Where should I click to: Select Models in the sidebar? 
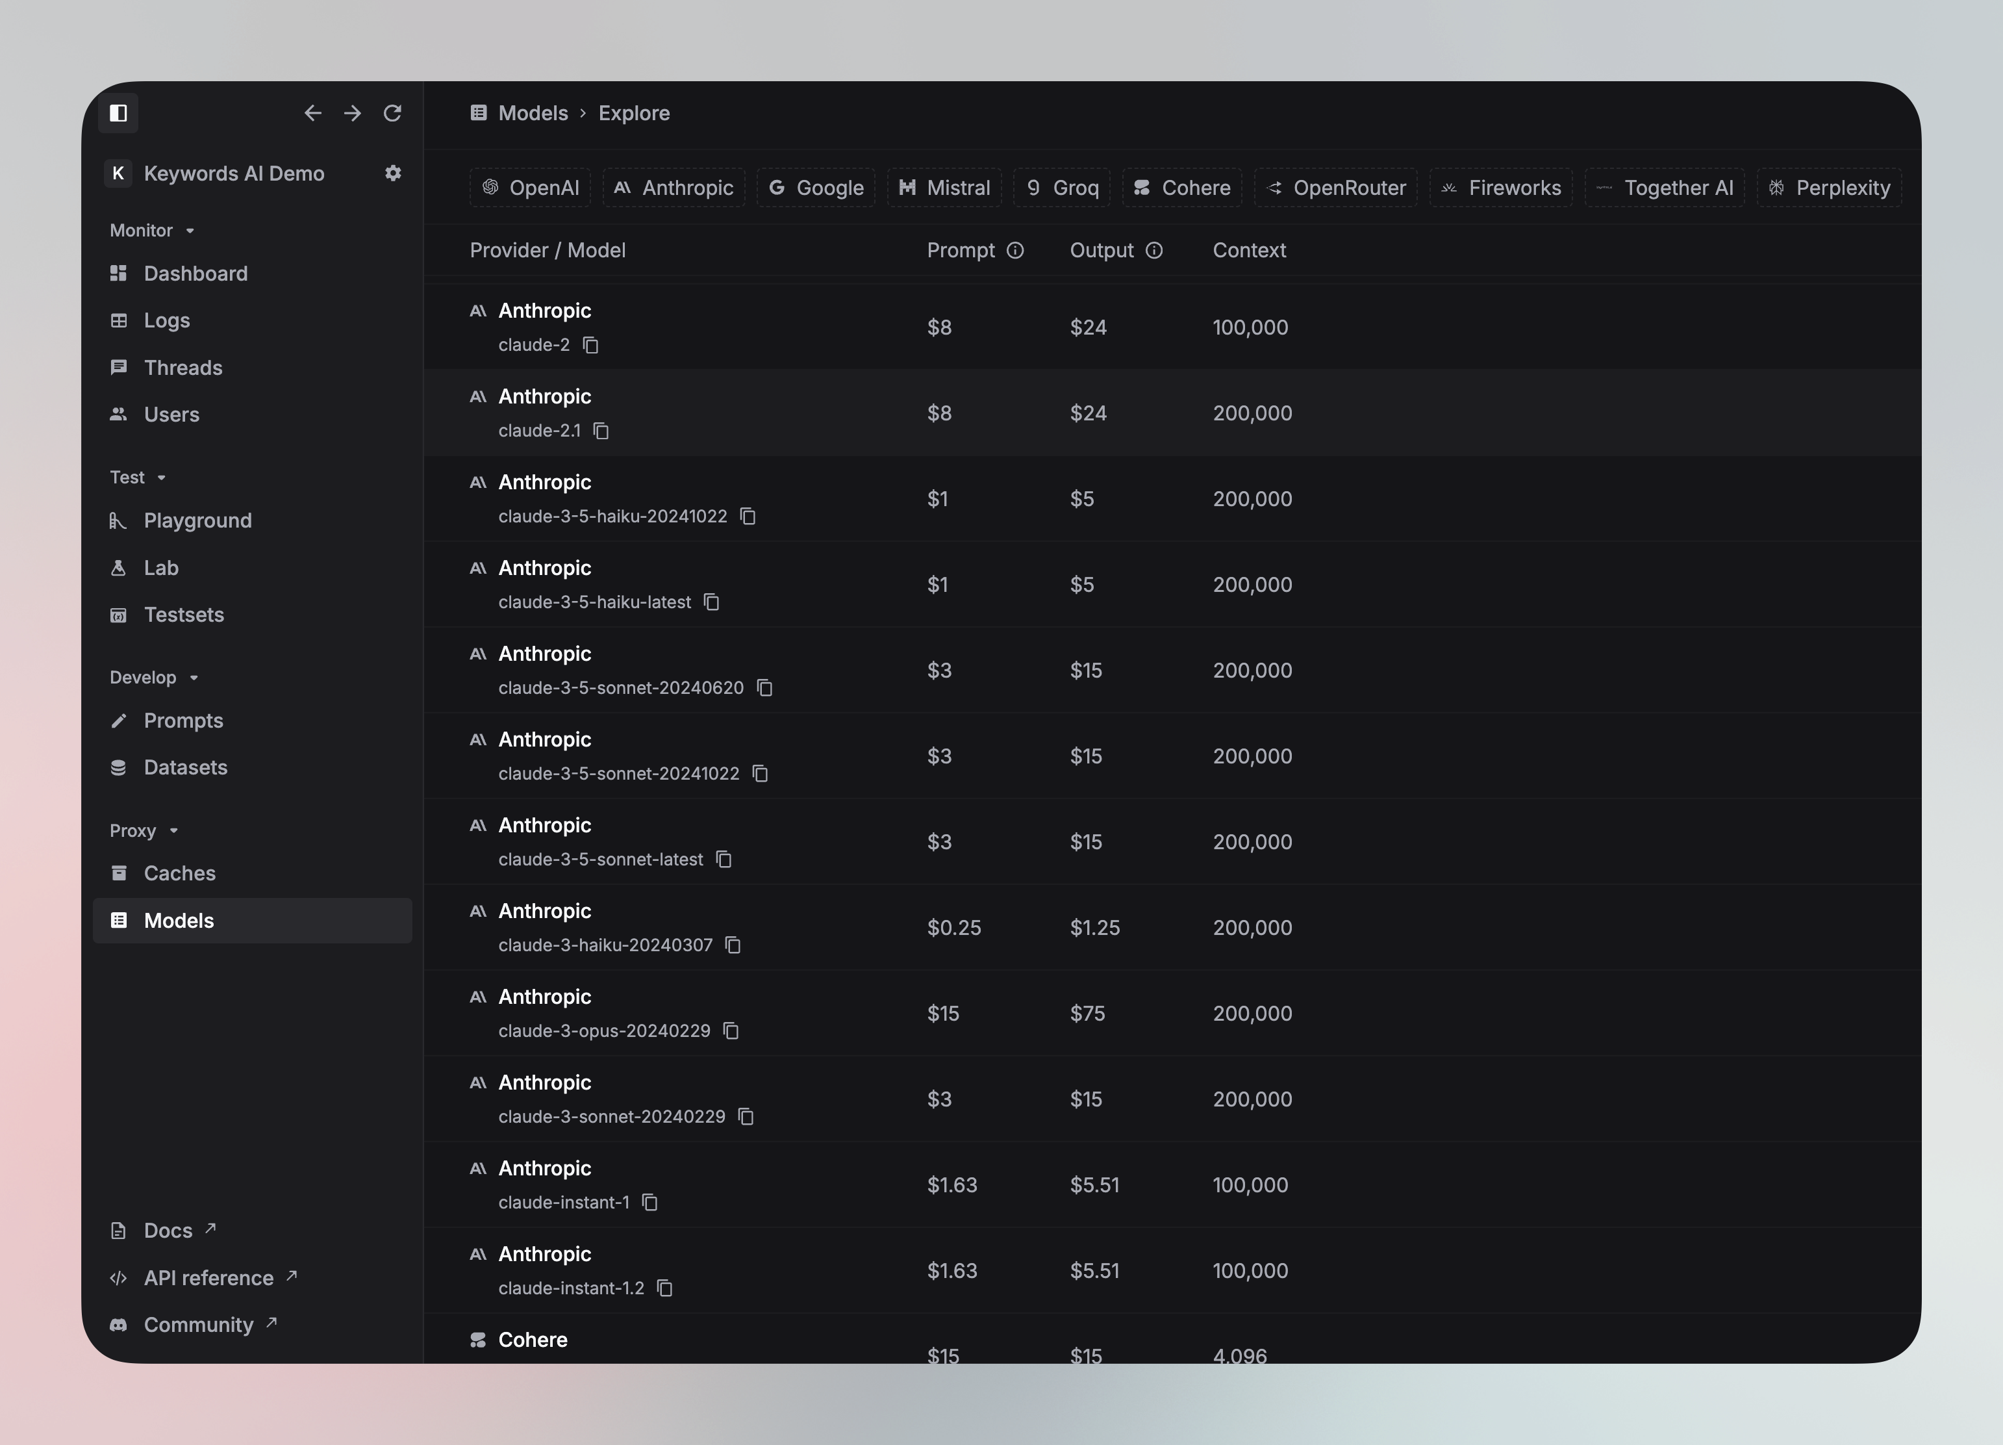[253, 921]
